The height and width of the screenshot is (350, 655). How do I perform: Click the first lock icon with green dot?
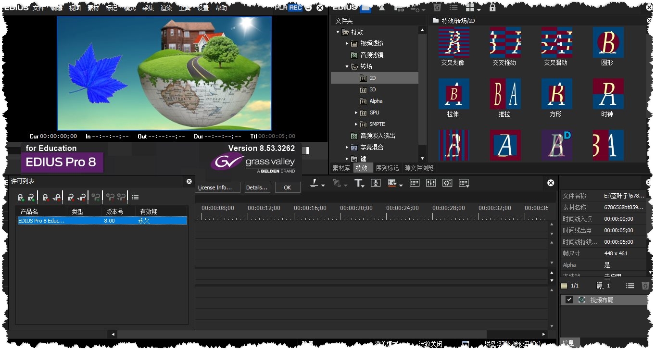[21, 197]
